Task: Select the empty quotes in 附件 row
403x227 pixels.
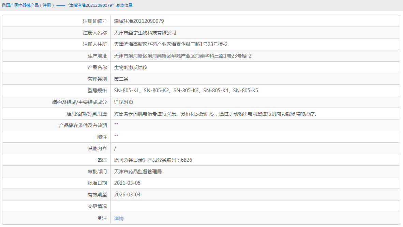Action: click(116, 136)
